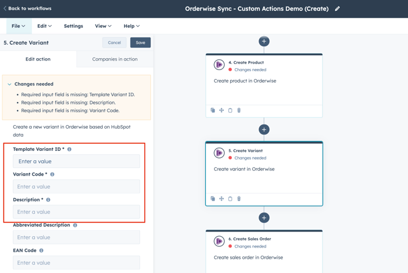The image size is (408, 273).
Task: Go back to workflows
Action: click(28, 8)
